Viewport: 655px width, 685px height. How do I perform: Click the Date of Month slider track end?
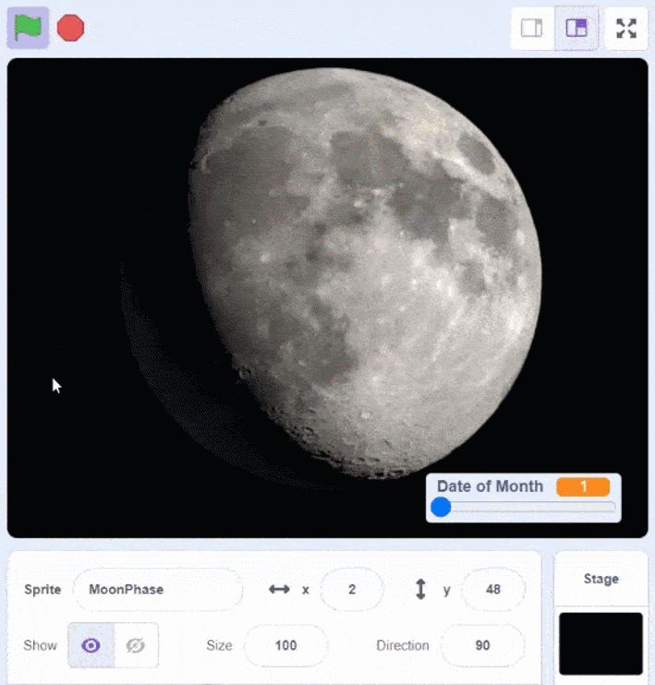[x=612, y=507]
